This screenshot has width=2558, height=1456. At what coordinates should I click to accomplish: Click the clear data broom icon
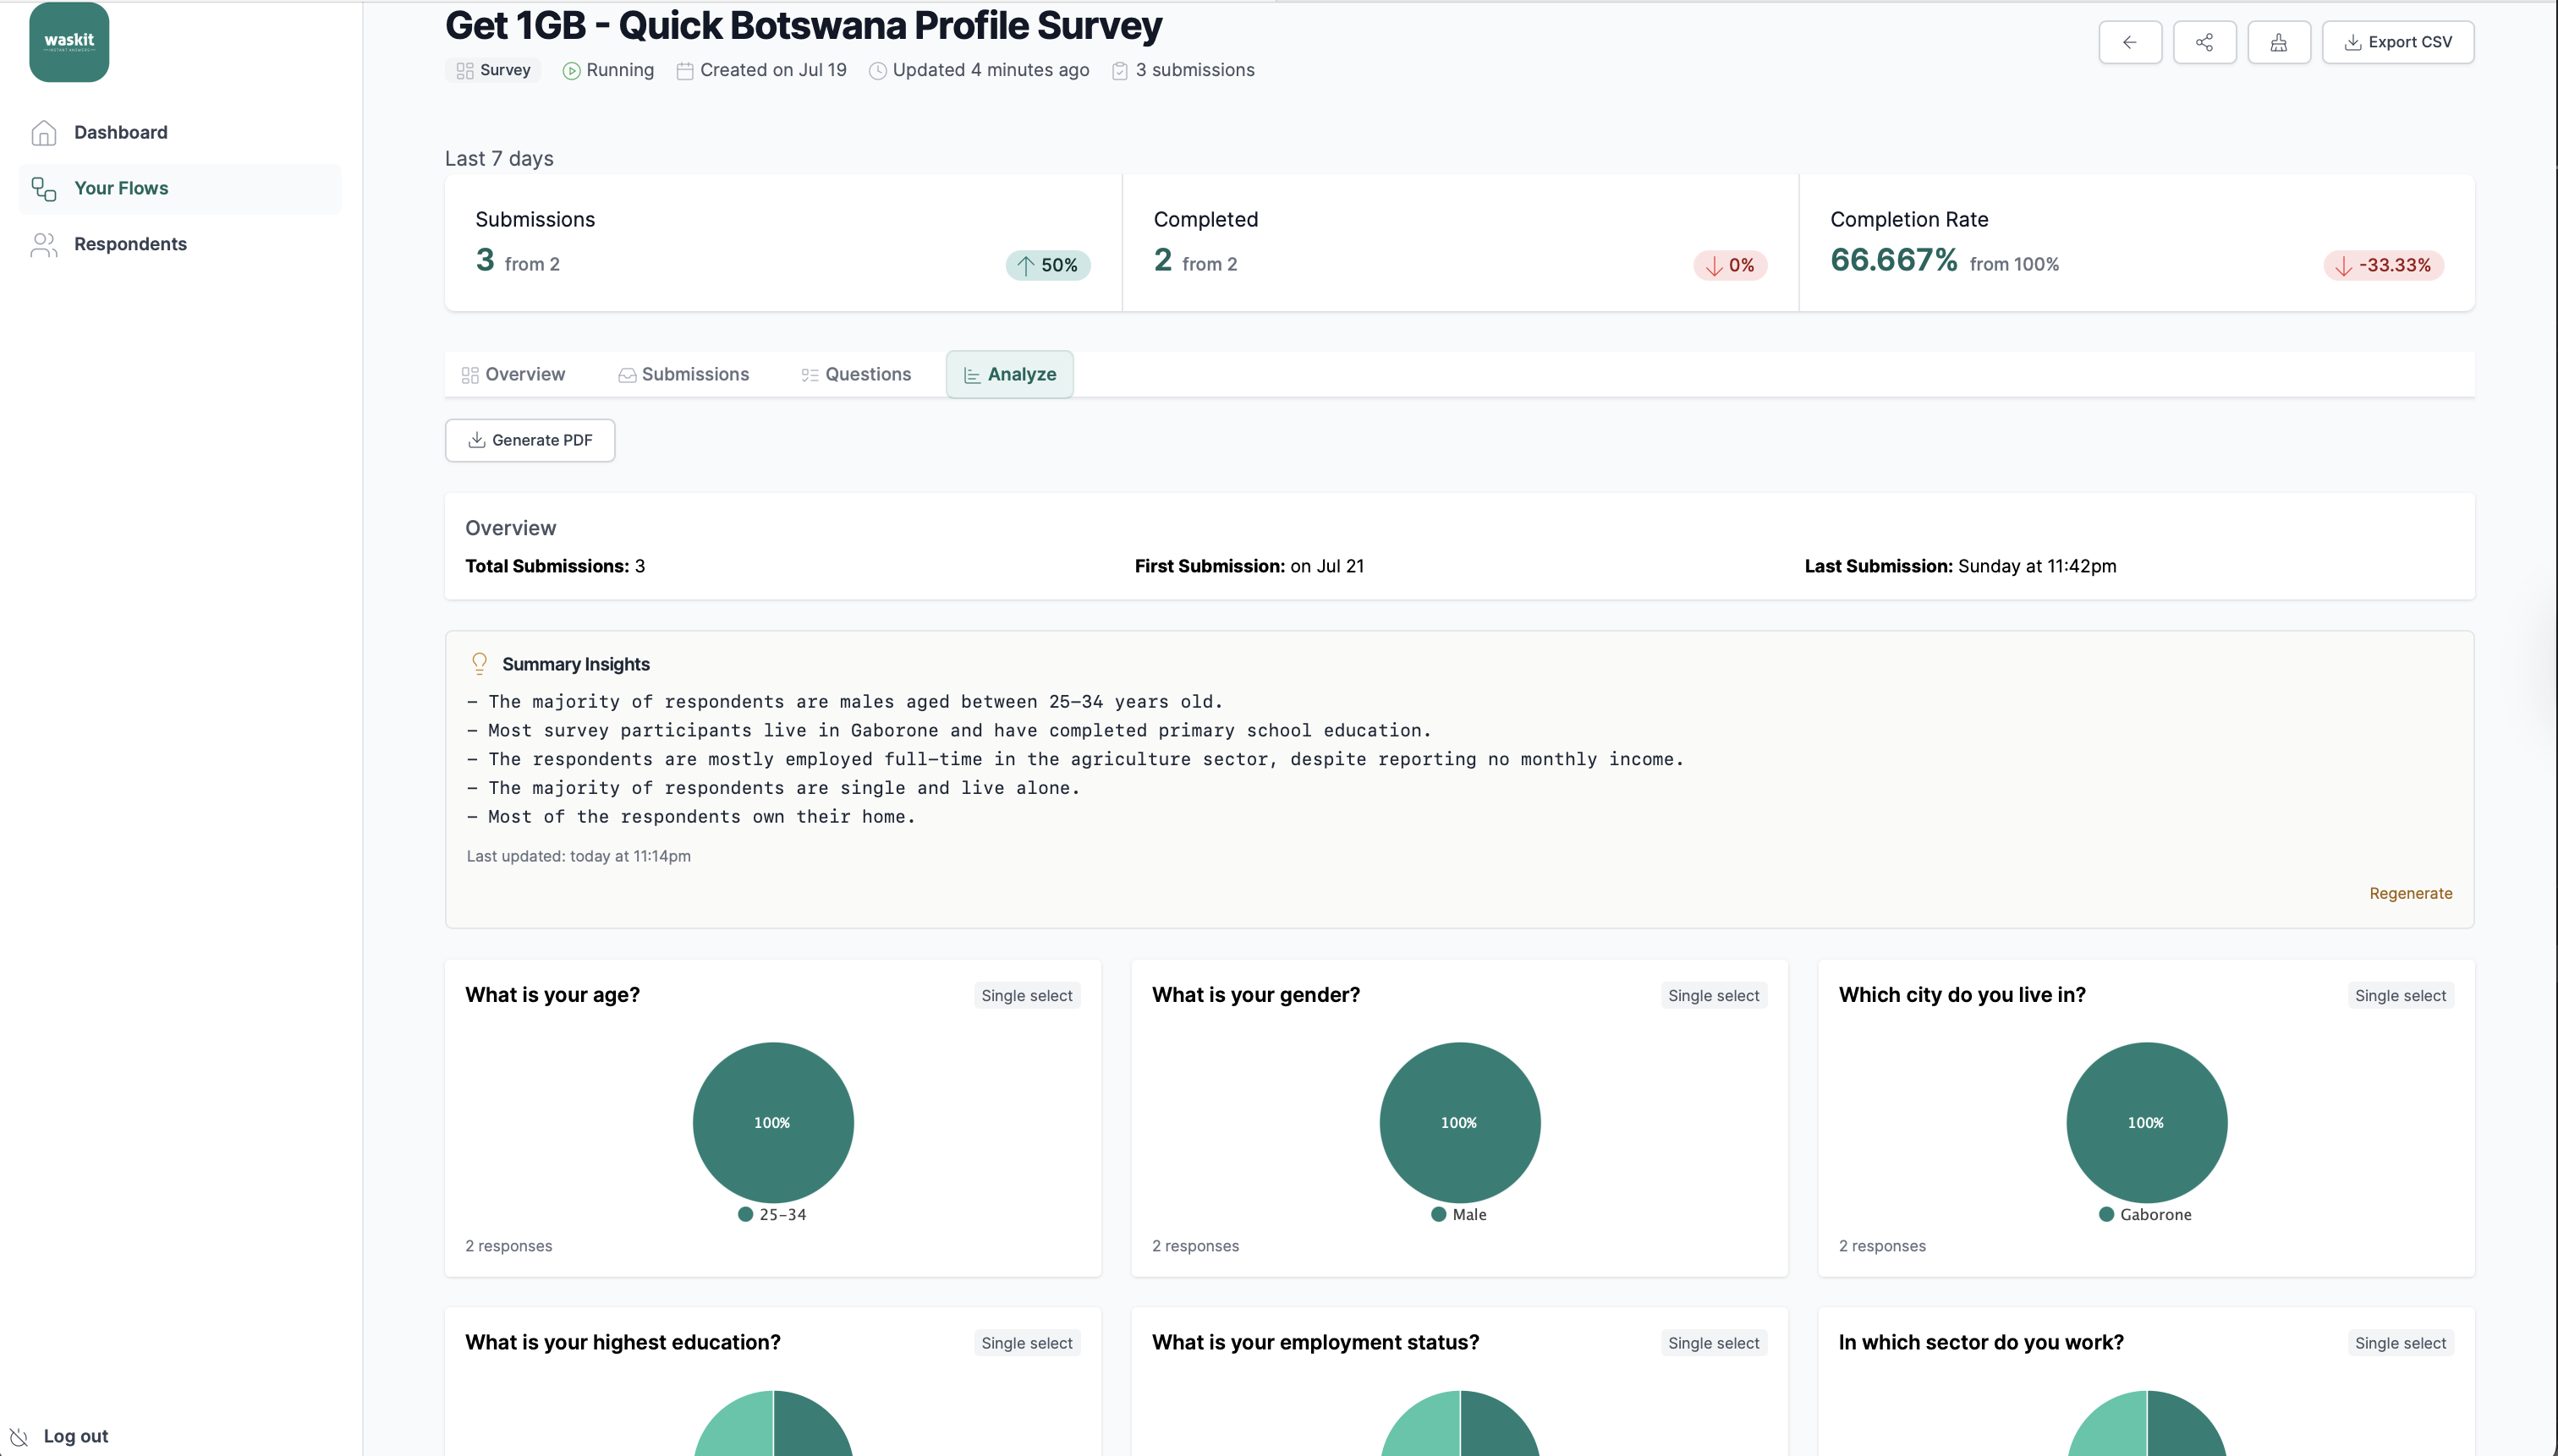2279,42
